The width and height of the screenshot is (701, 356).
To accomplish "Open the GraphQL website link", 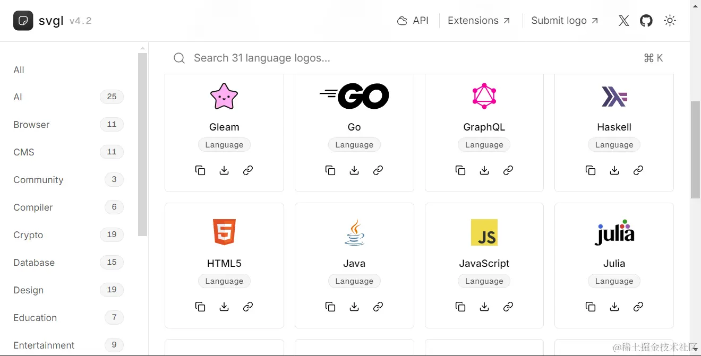I will click(x=508, y=170).
